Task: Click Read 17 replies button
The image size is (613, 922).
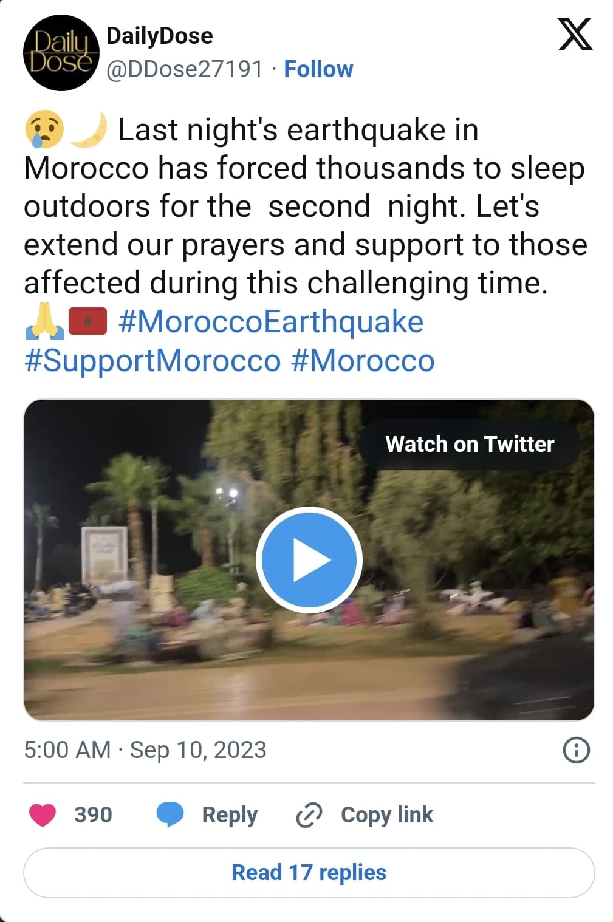Action: pyautogui.click(x=309, y=872)
